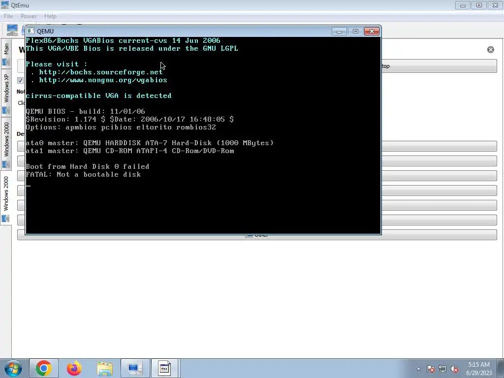Click the QEMU window title bar icon
Image resolution: width=504 pixels, height=378 pixels.
tap(31, 31)
